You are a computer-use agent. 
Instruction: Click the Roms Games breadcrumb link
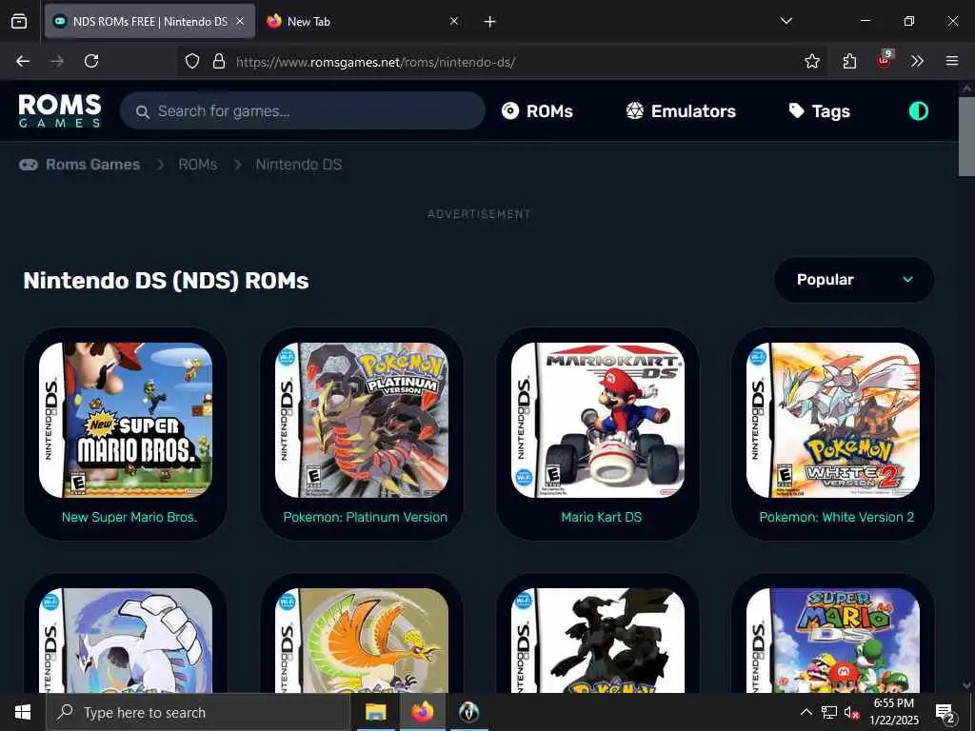(92, 164)
